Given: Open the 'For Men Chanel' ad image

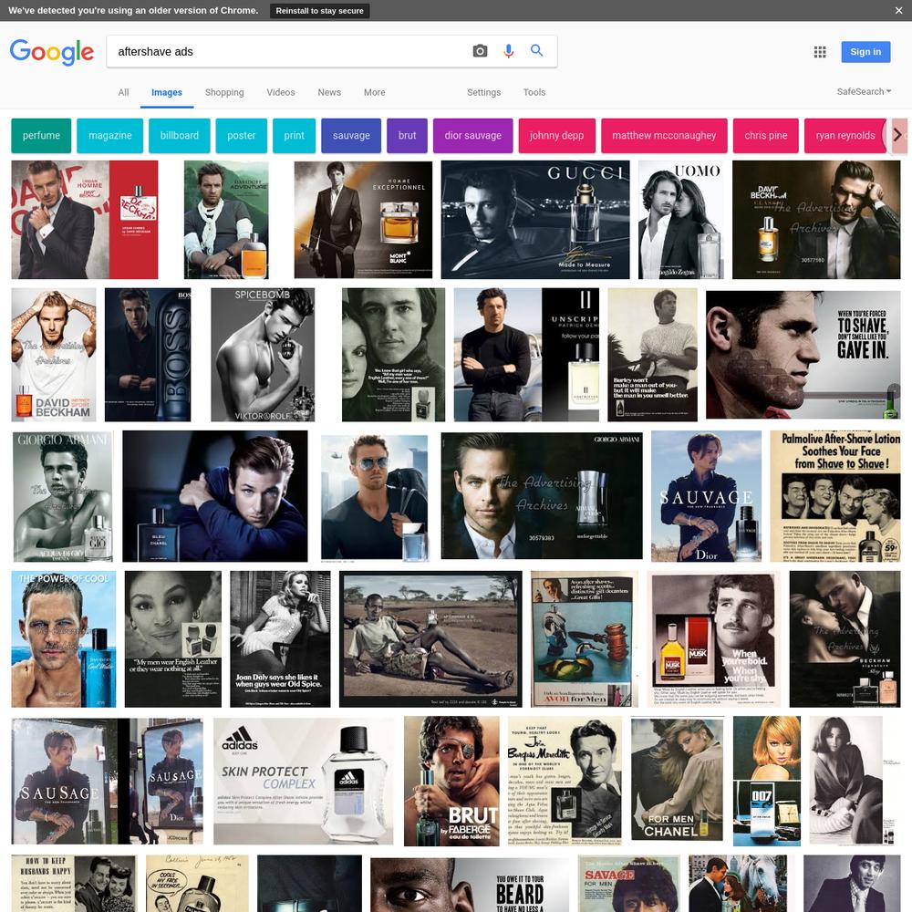Looking at the screenshot, I should (677, 780).
